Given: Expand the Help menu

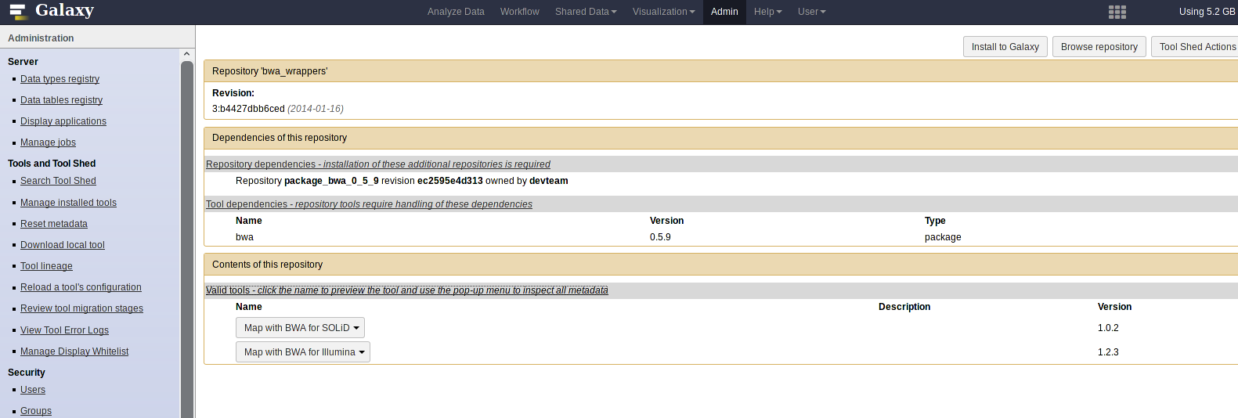Looking at the screenshot, I should [767, 12].
